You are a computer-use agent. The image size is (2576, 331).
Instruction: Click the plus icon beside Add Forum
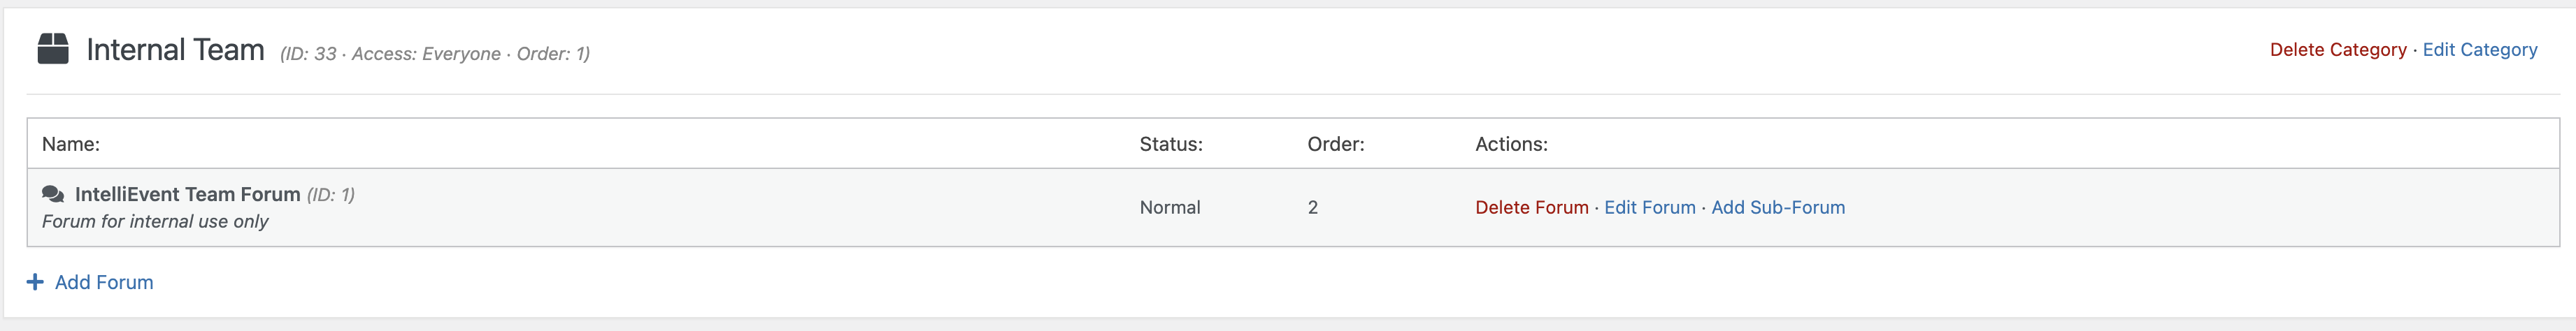(35, 282)
